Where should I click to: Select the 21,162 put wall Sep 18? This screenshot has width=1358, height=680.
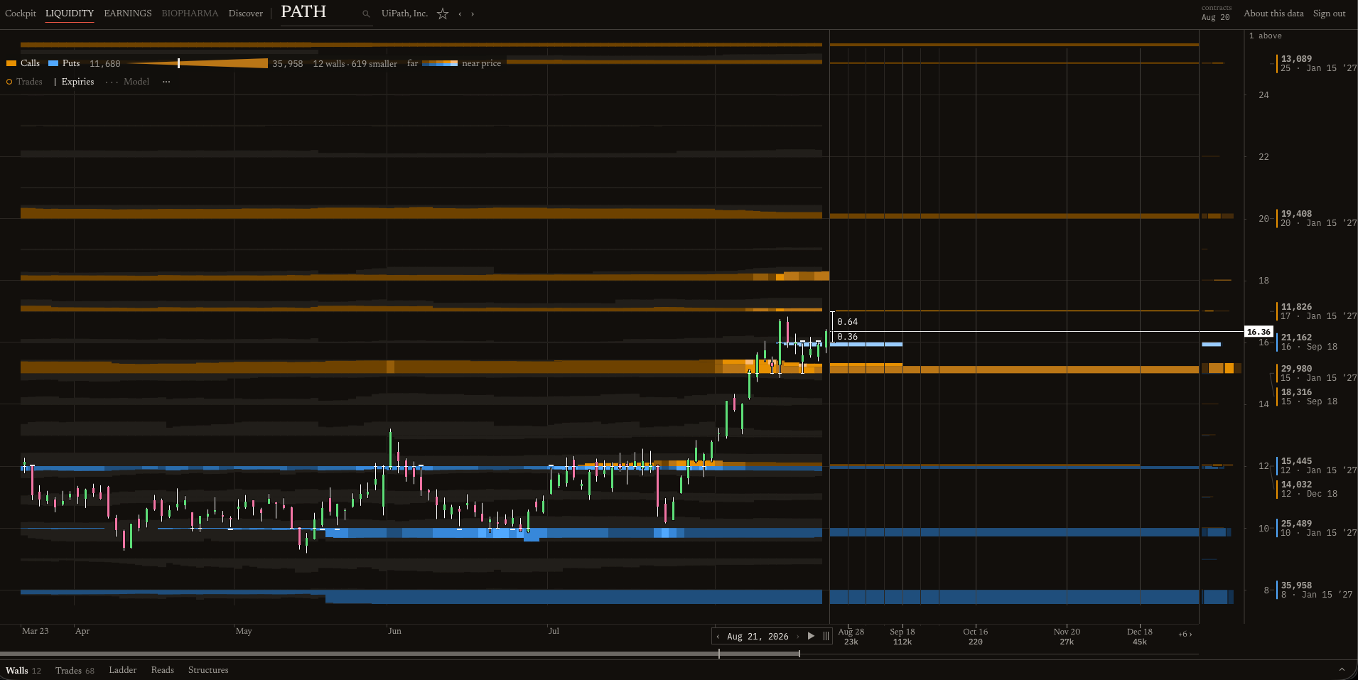pos(1308,342)
